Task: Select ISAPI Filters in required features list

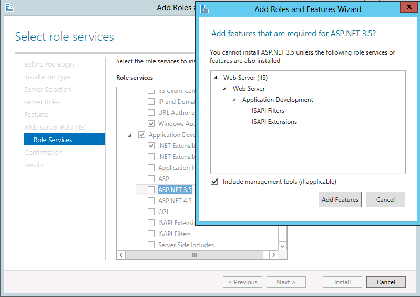Action: click(x=268, y=111)
